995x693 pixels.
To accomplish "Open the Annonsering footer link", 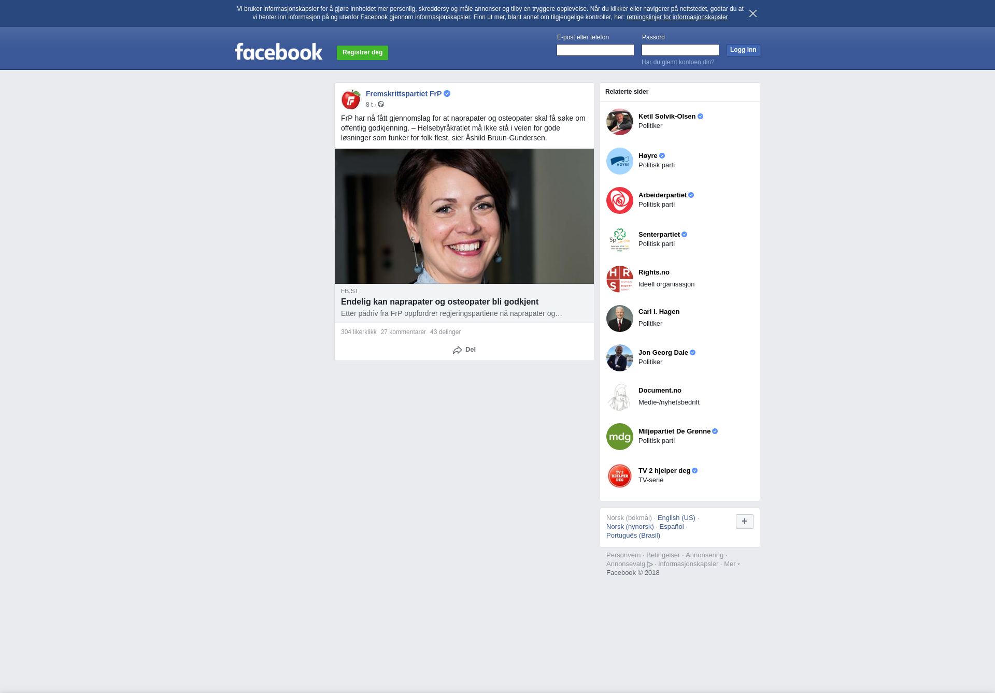I will pos(704,555).
